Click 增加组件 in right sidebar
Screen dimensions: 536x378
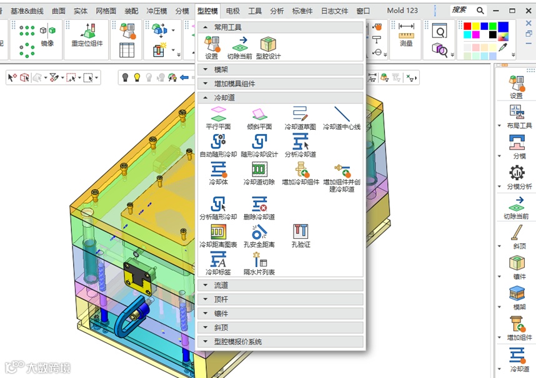[x=519, y=329]
